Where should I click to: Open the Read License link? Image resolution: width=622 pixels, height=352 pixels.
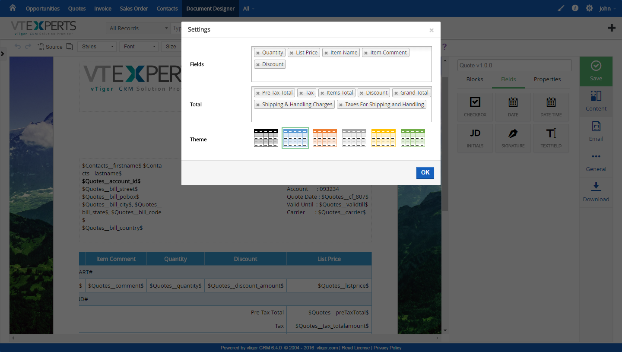(x=356, y=348)
